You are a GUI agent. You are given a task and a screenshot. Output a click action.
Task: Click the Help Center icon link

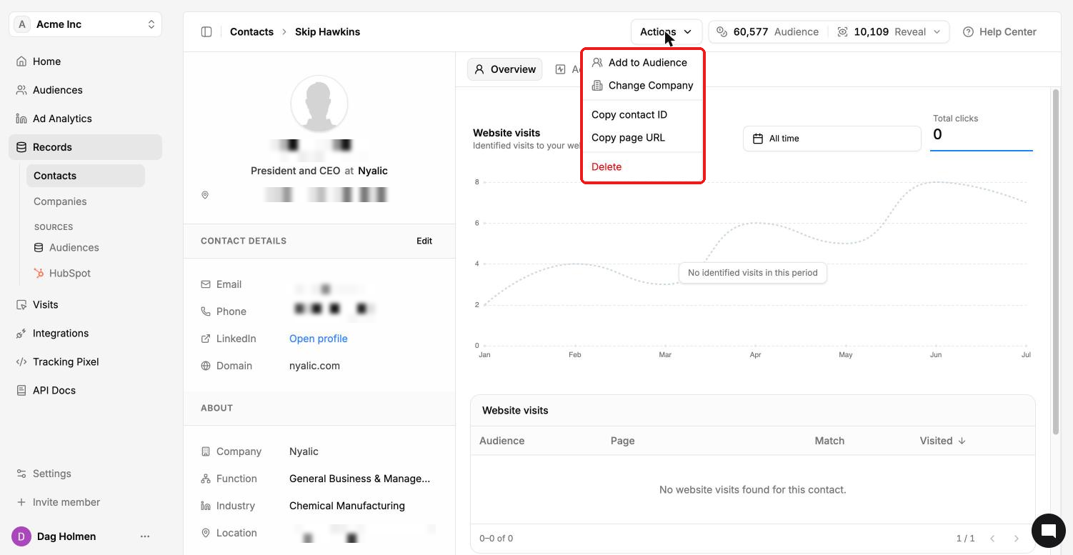coord(999,31)
